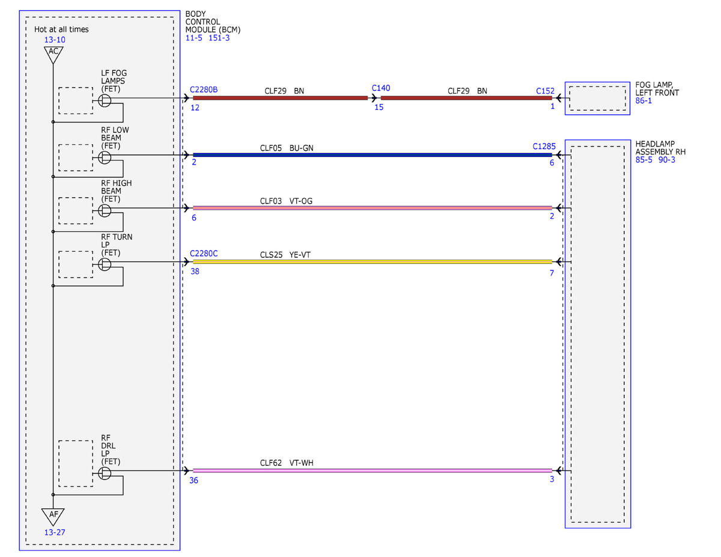The image size is (721, 557).
Task: Select the blue CLF05 wire line
Action: coord(372,155)
